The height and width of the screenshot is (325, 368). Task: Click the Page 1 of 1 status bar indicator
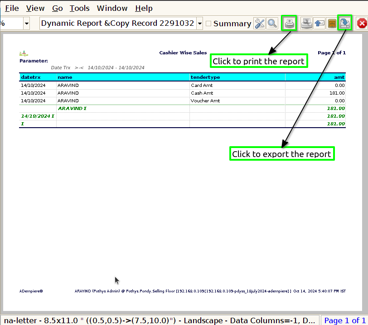point(345,320)
